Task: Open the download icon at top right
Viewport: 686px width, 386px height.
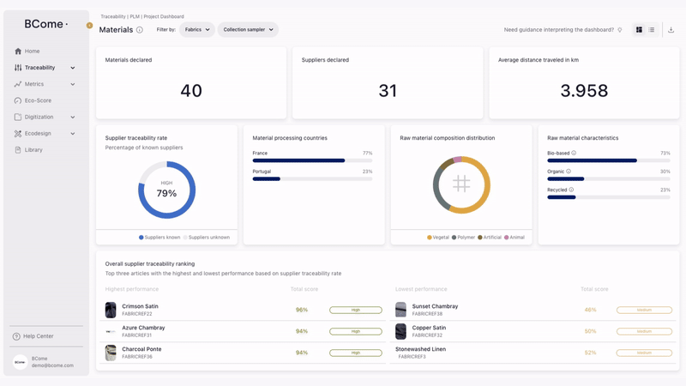Action: click(671, 30)
